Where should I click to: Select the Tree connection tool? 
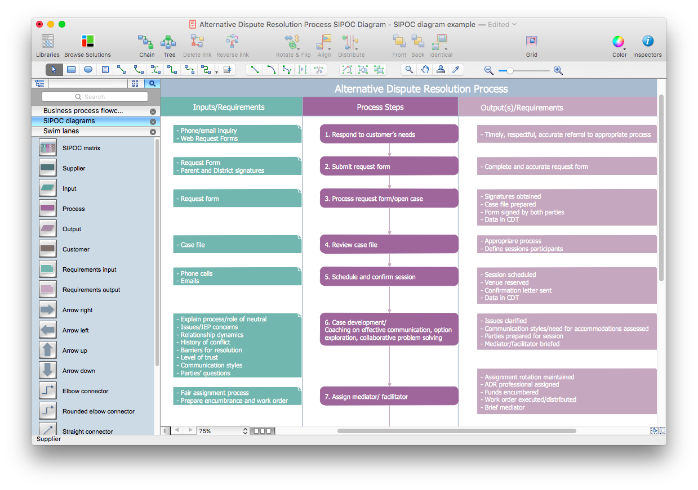tap(169, 46)
